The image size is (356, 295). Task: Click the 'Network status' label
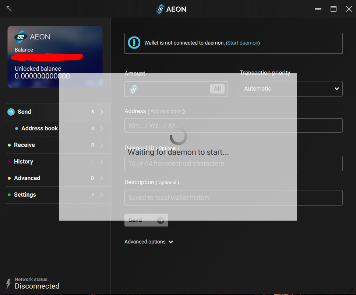click(31, 279)
